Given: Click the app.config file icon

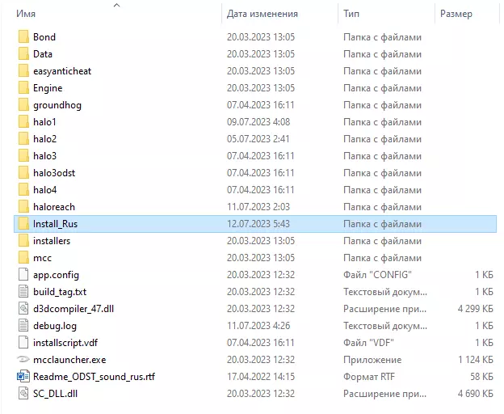Looking at the screenshot, I should 23,275.
